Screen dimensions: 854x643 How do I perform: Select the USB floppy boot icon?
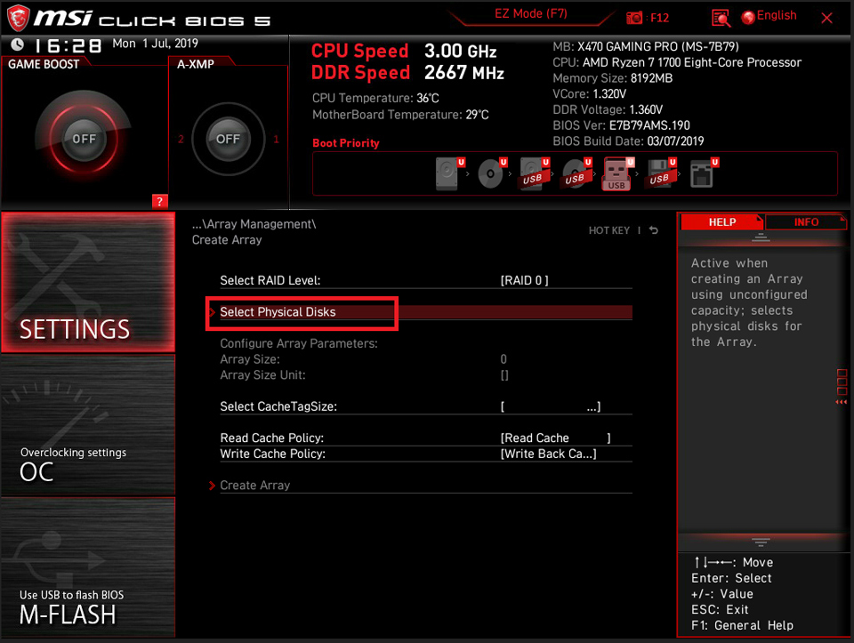(x=662, y=173)
